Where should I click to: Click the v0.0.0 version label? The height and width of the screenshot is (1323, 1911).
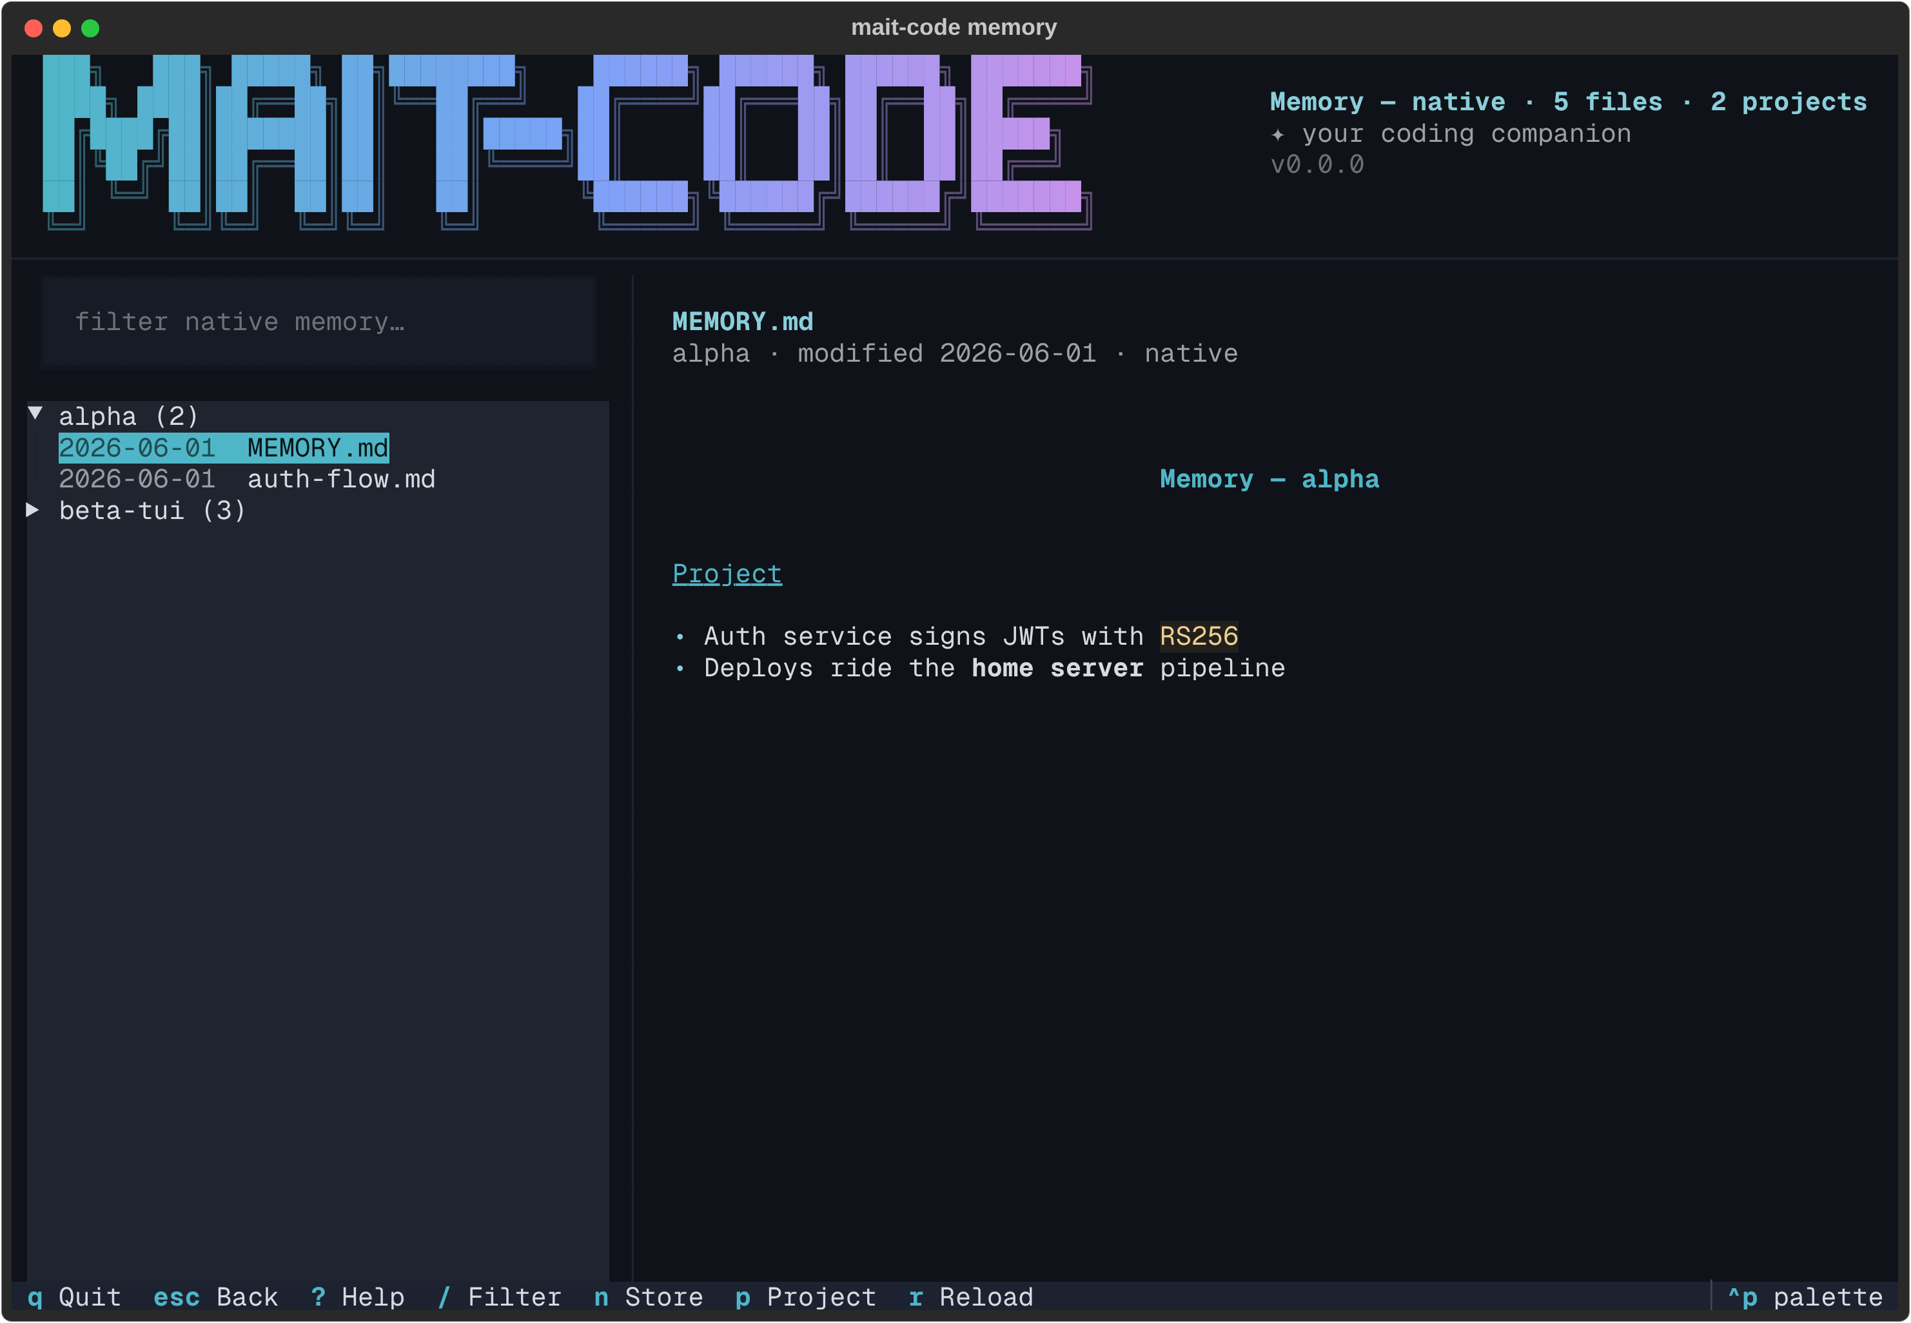(1317, 164)
